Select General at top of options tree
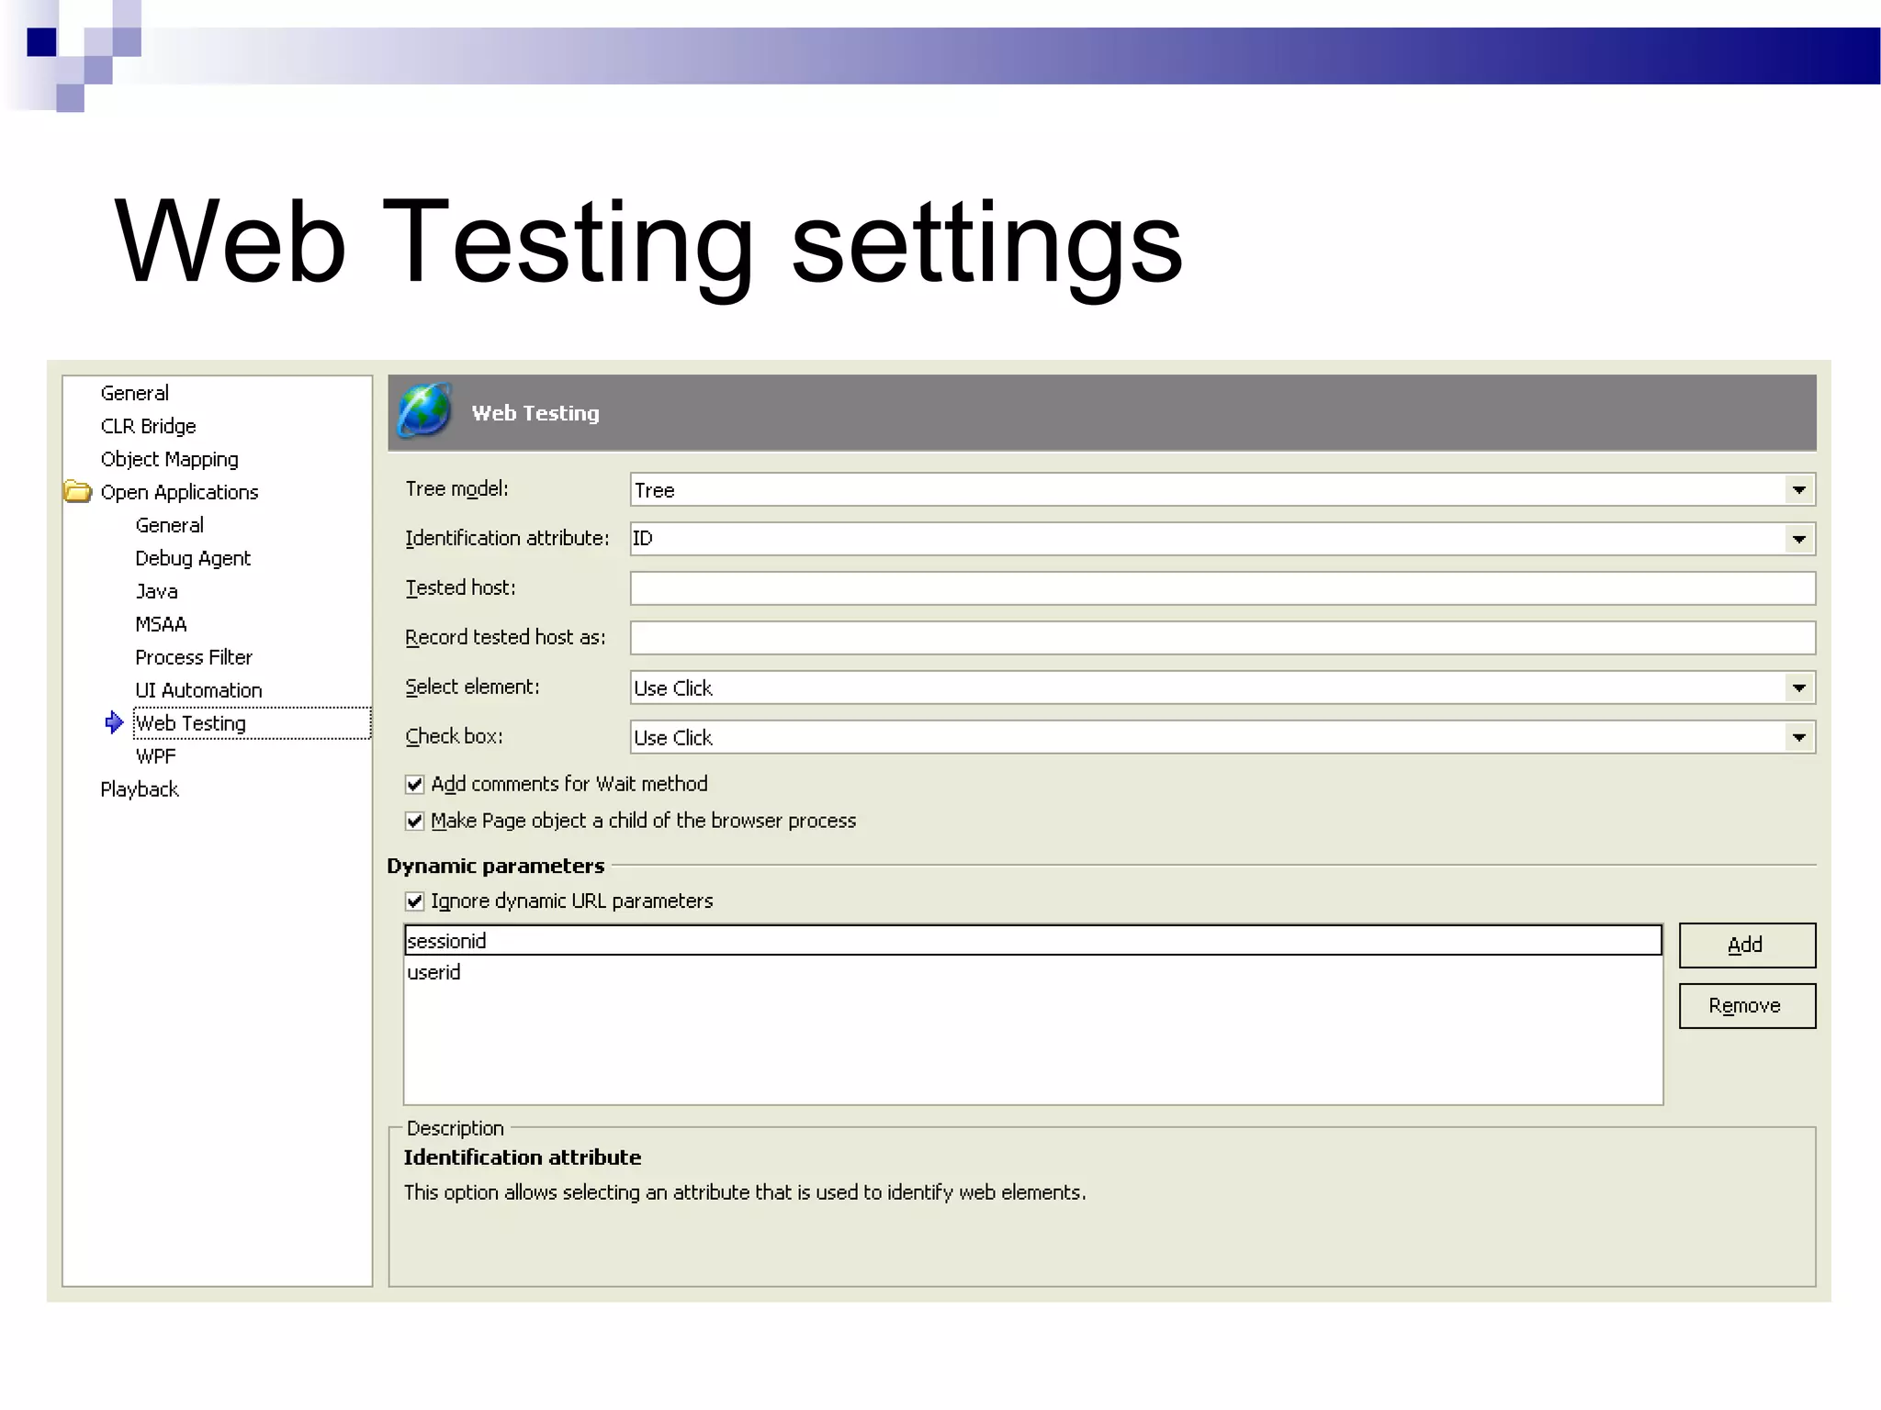 (x=135, y=393)
